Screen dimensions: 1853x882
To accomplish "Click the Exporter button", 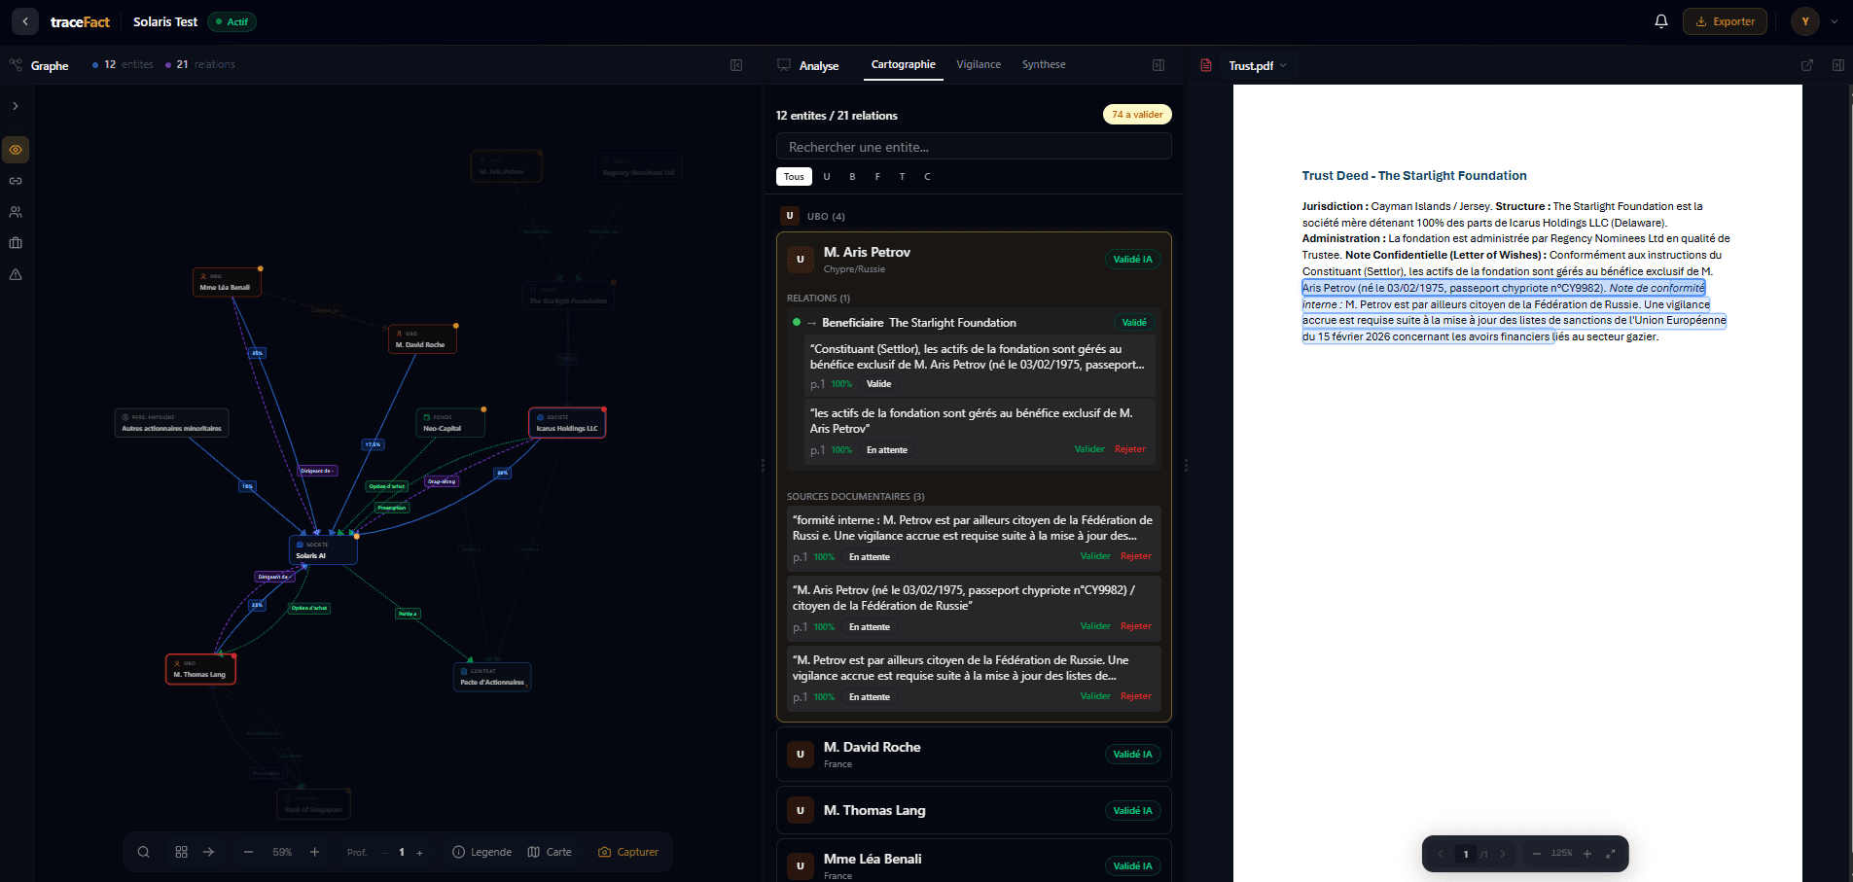I will tap(1725, 20).
